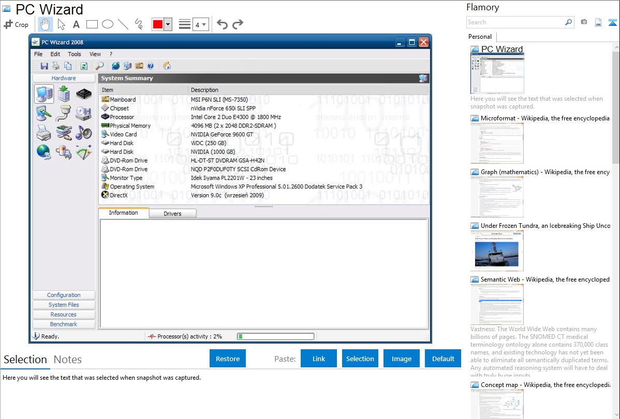620x419 pixels.
Task: Open the Tools menu in PC Wizard
Action: [x=75, y=54]
